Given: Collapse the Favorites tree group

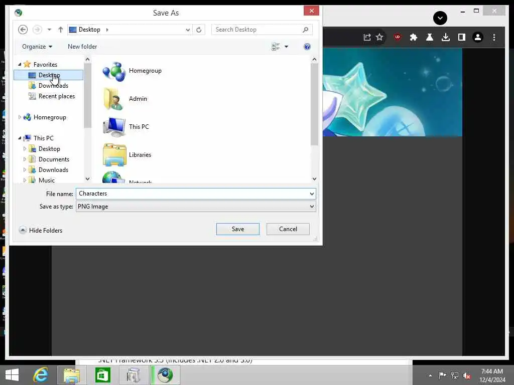Looking at the screenshot, I should (20, 65).
